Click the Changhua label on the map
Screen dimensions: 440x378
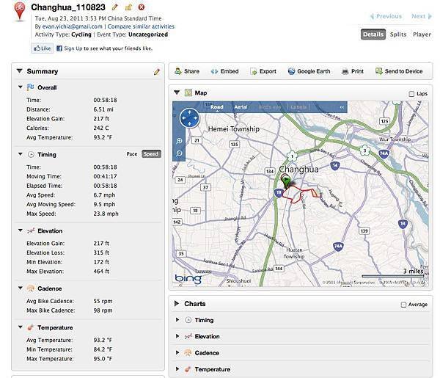pyautogui.click(x=299, y=170)
